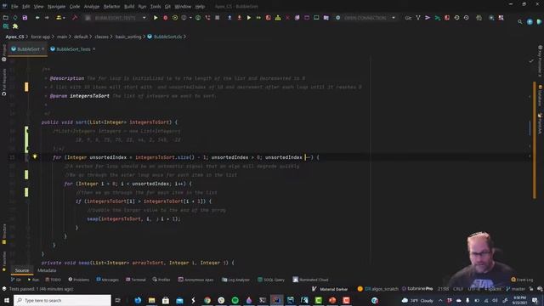
Task: Click the orange marker on error stripe
Action: click(535, 140)
